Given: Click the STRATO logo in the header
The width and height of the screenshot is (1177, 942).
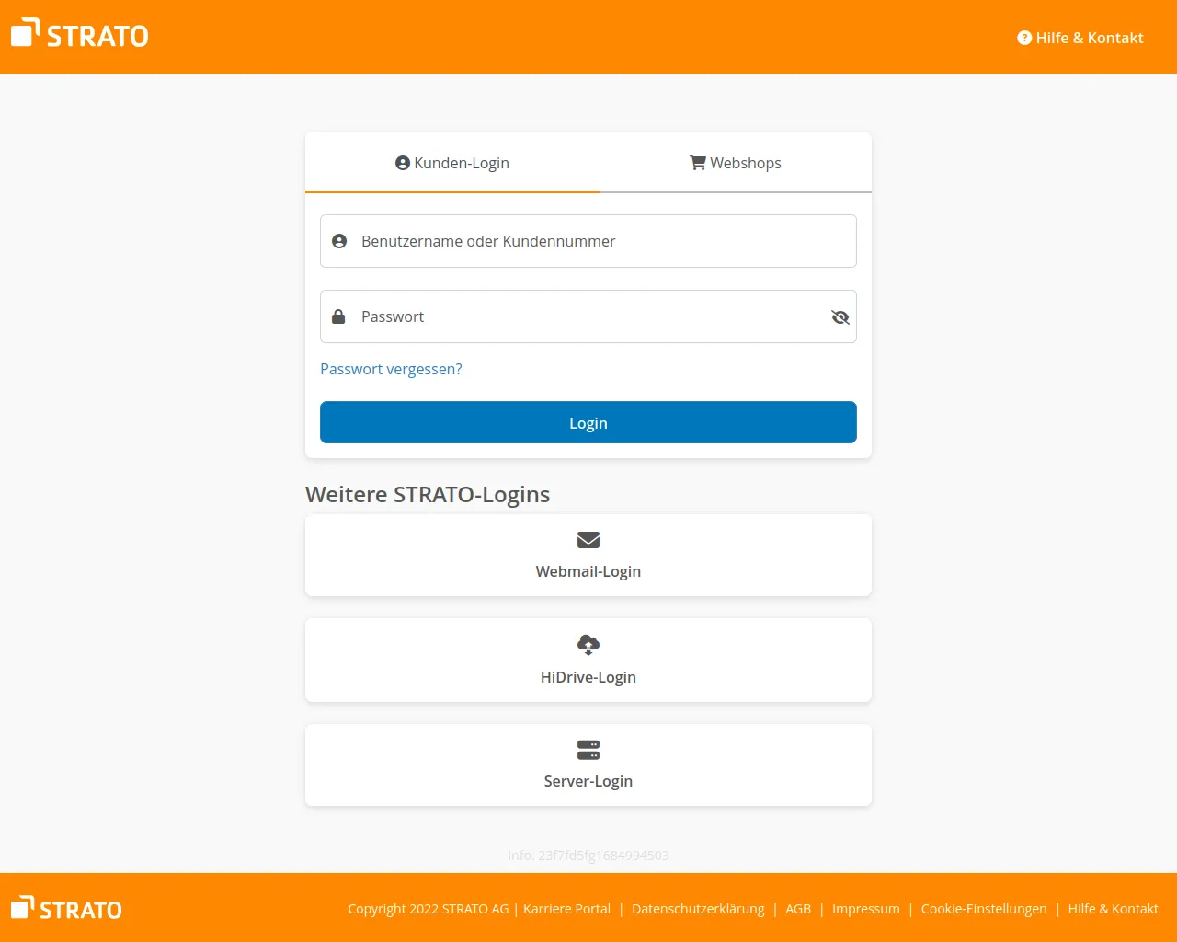Looking at the screenshot, I should pyautogui.click(x=80, y=34).
